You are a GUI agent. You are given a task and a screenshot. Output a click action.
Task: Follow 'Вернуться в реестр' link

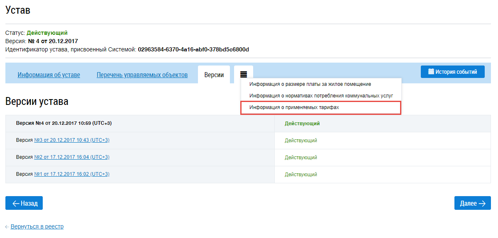[37, 227]
